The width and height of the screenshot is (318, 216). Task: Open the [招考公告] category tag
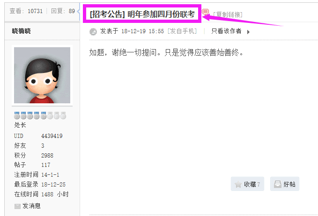107,14
